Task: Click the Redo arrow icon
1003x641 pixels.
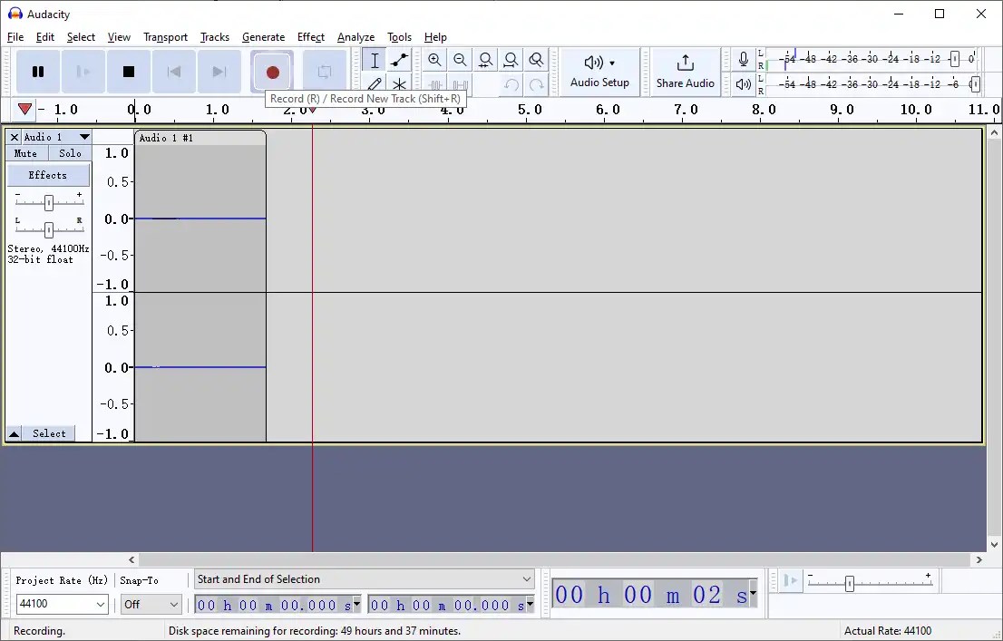Action: click(x=536, y=84)
